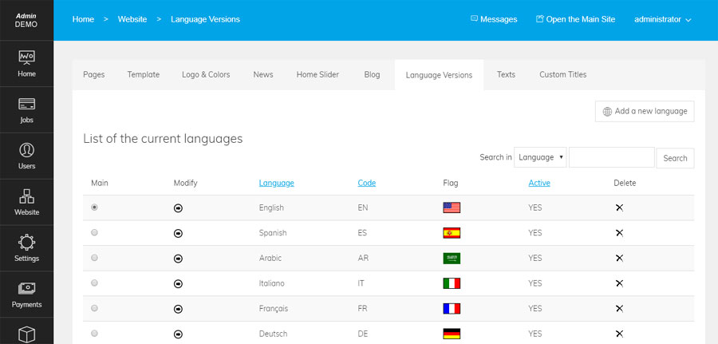Click the 'AR' code cell

point(363,259)
